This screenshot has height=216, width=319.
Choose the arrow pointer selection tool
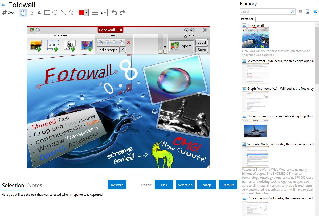click(31, 13)
